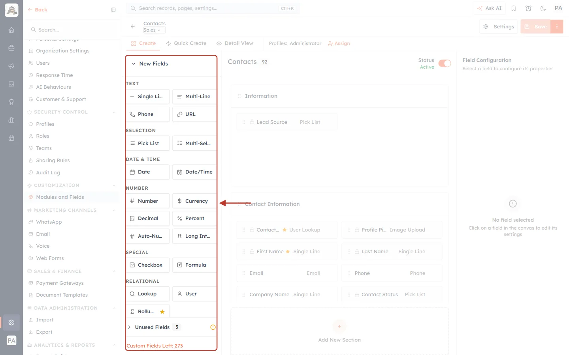Toggle the Contacts Active status switch
Screen dimensions: 569x355
[x=445, y=64]
